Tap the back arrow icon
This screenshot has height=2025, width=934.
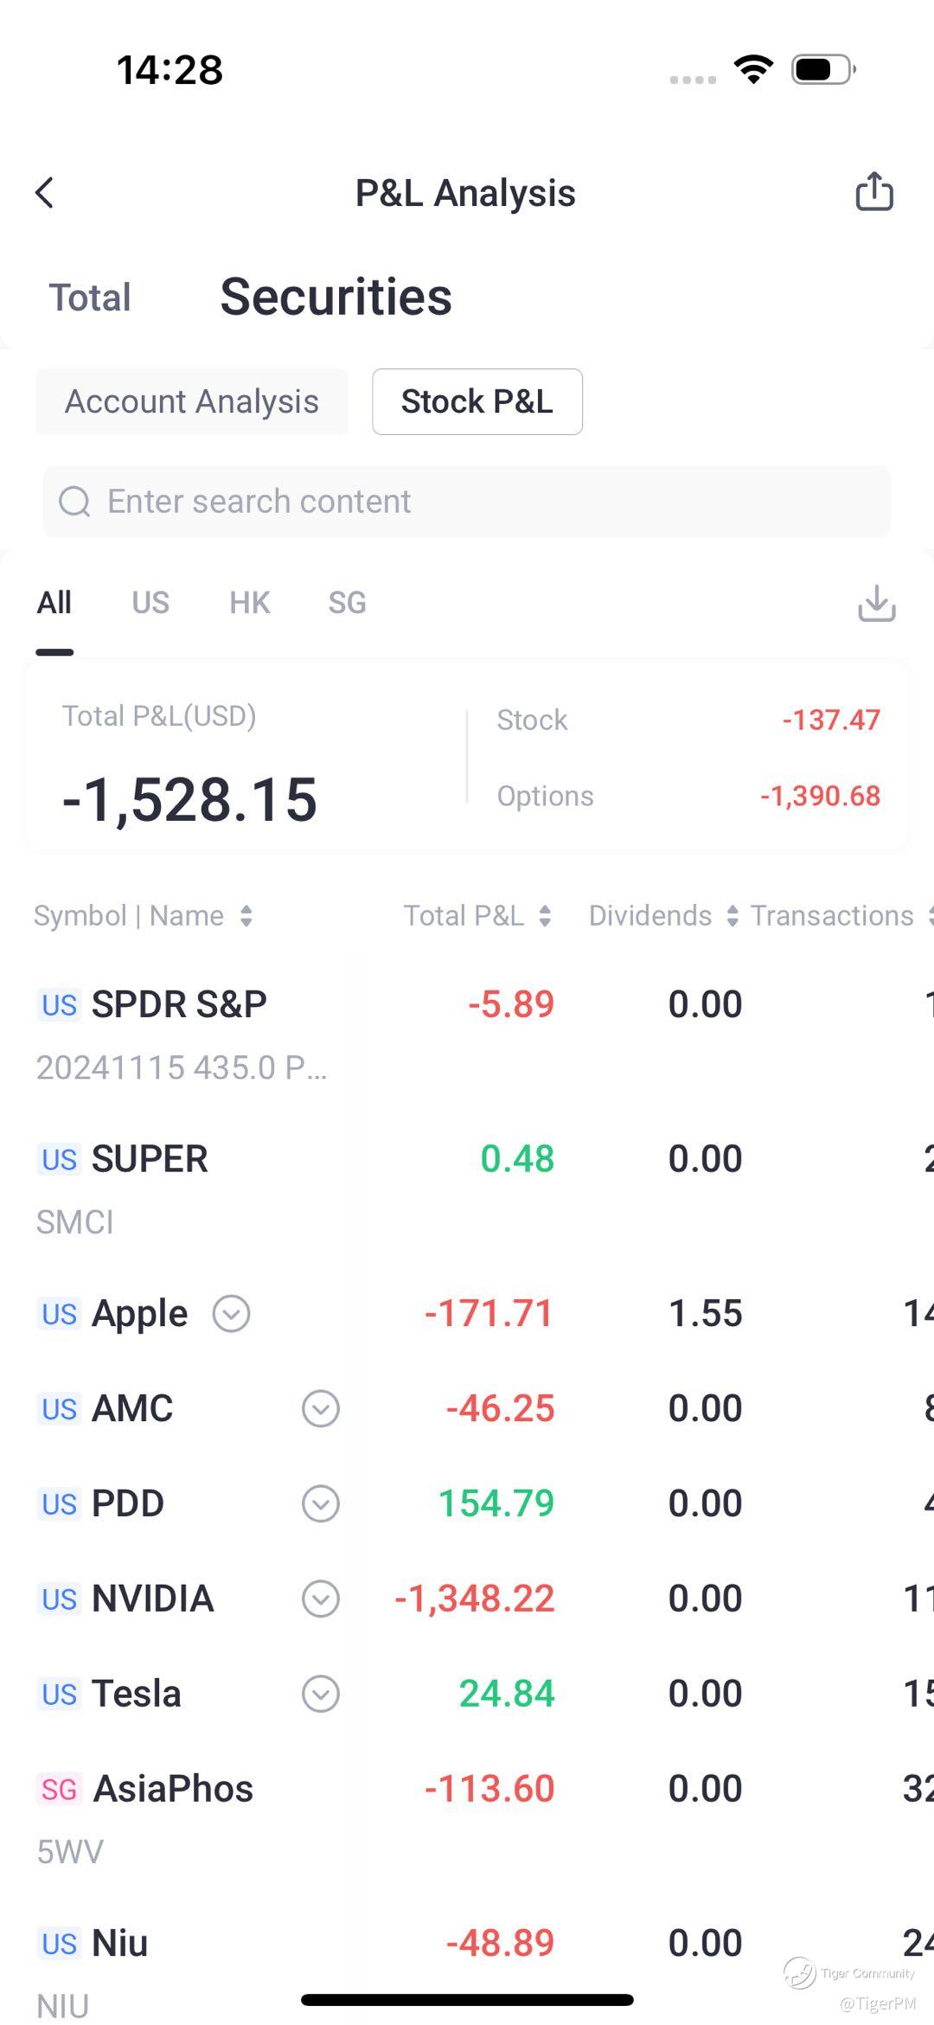click(45, 193)
